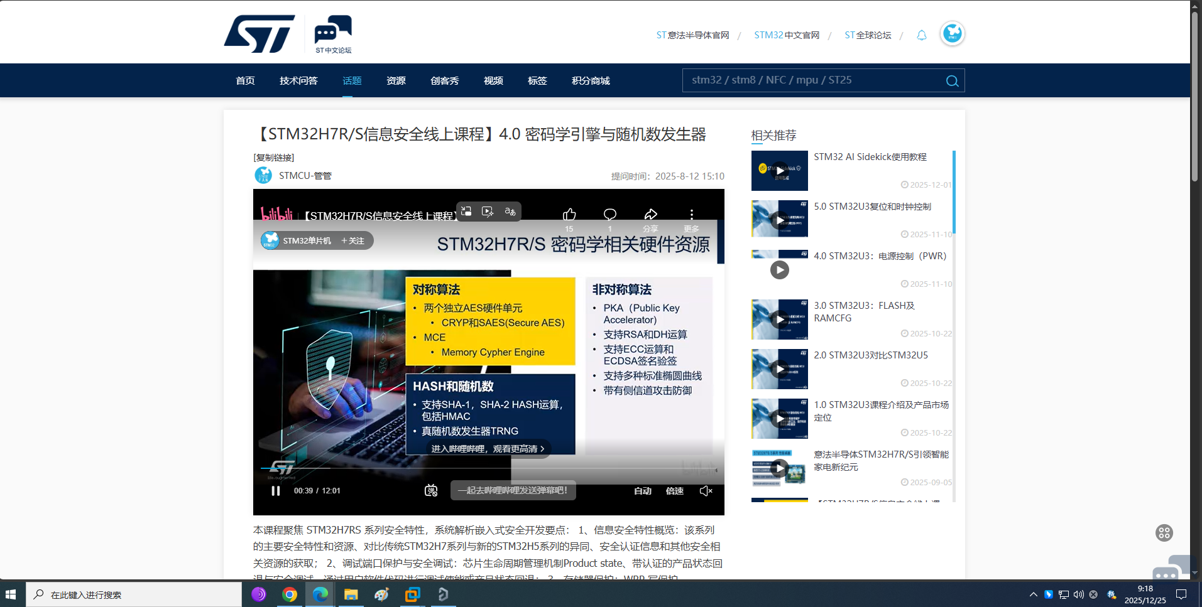Click Windows taskbar search box
The width and height of the screenshot is (1202, 607).
pyautogui.click(x=134, y=594)
